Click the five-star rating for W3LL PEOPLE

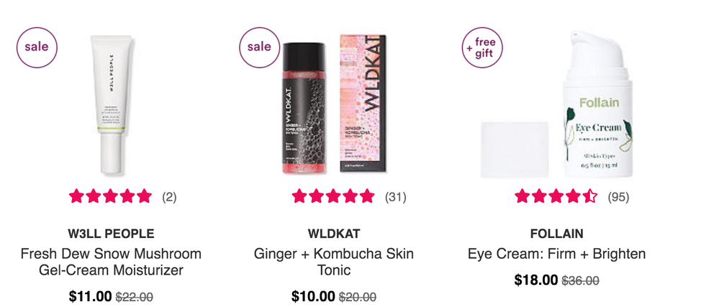click(111, 196)
